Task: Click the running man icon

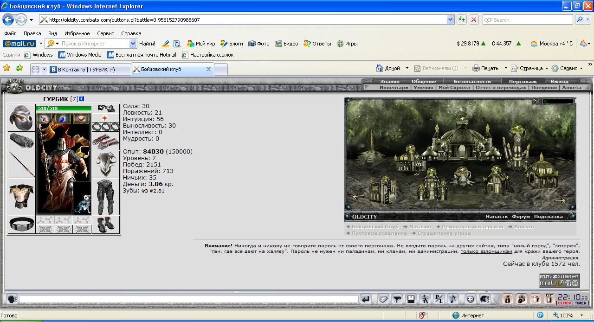Action: [425, 299]
